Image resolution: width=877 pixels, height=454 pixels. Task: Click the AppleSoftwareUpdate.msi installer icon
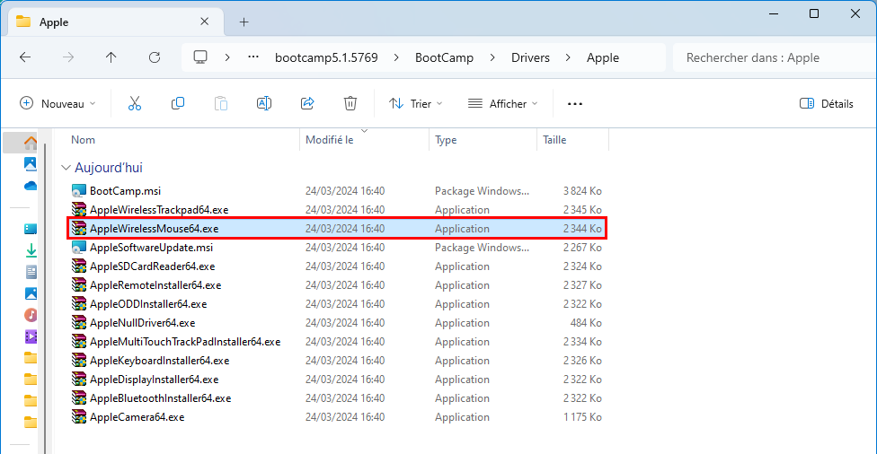79,248
